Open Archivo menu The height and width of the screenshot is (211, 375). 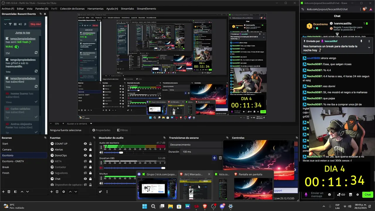pyautogui.click(x=8, y=9)
